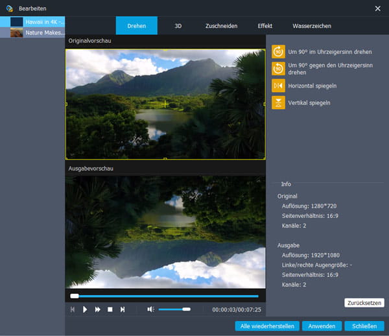Switch to the Drehen tab
This screenshot has width=389, height=336.
click(136, 25)
